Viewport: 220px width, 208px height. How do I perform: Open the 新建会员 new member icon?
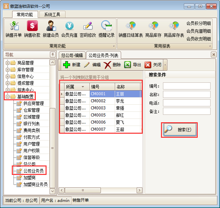pos(51,26)
